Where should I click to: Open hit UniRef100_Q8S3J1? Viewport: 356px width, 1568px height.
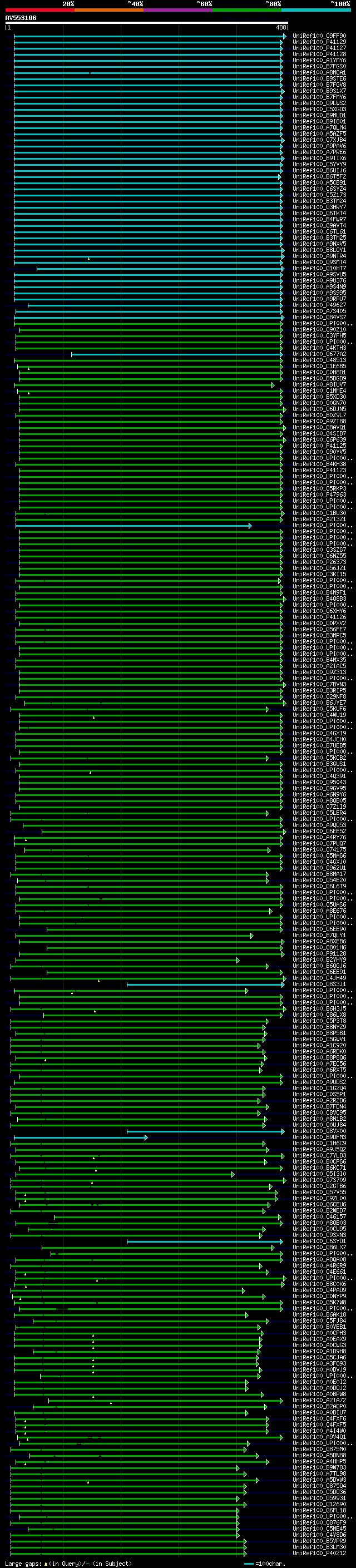pyautogui.click(x=319, y=985)
